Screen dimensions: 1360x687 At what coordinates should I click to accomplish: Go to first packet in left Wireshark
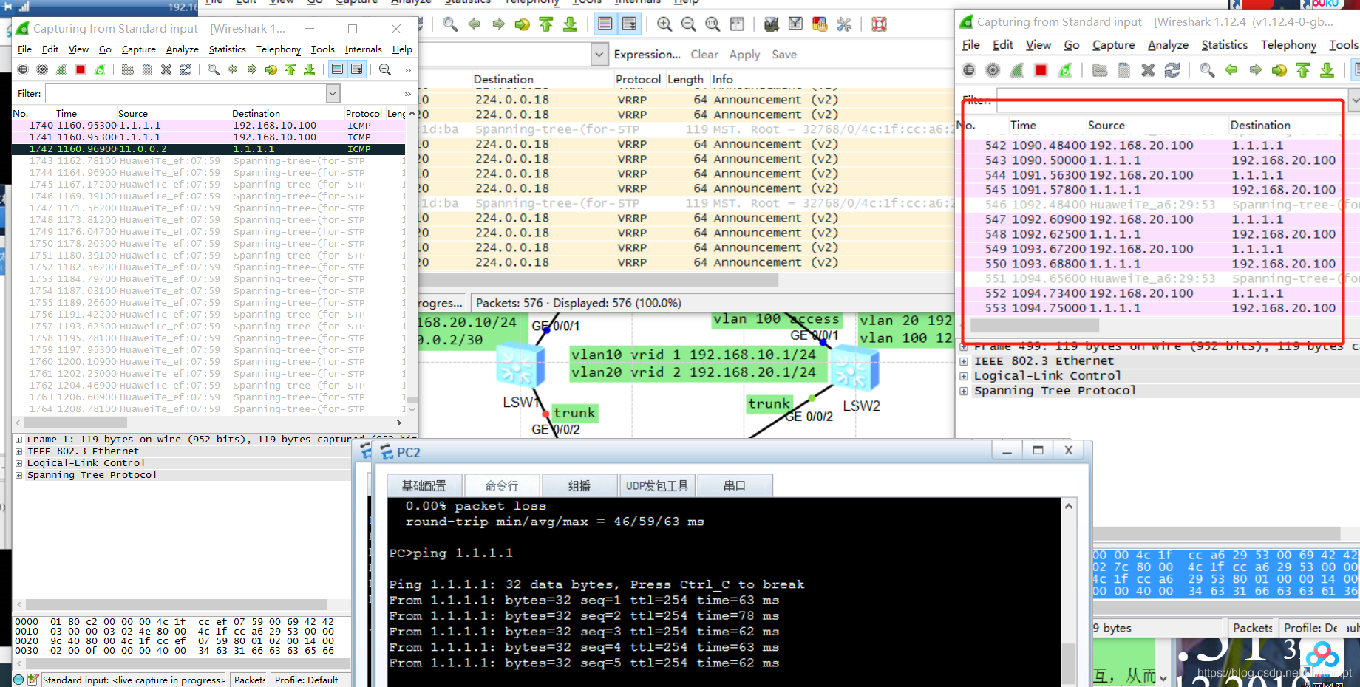click(x=290, y=69)
